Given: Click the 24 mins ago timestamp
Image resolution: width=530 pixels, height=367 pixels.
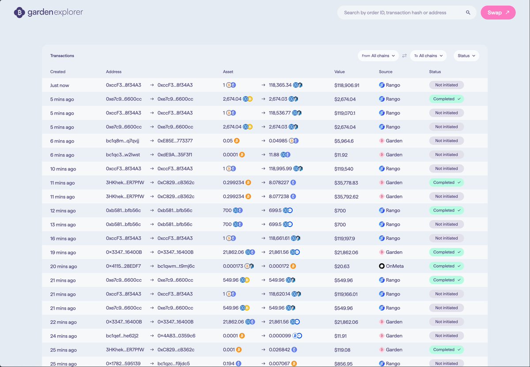Looking at the screenshot, I should click(x=64, y=336).
